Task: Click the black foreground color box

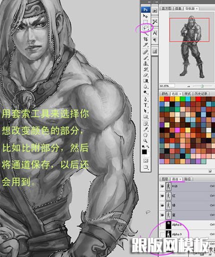Action: click(144, 152)
